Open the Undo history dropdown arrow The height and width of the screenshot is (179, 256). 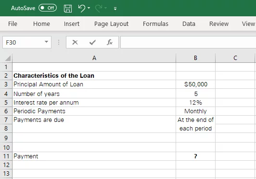pyautogui.click(x=89, y=8)
